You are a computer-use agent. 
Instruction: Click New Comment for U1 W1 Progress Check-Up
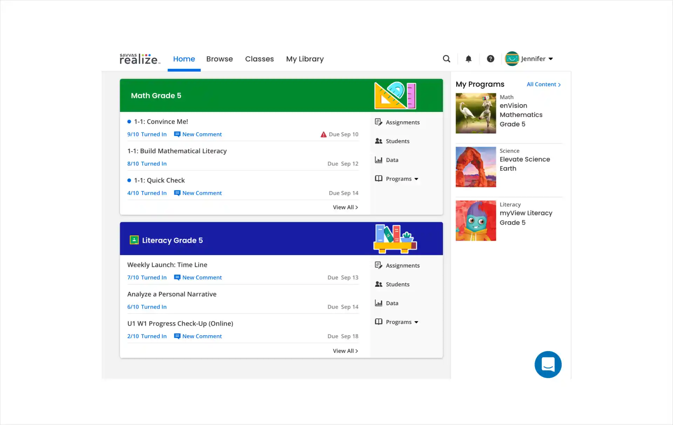pos(198,336)
